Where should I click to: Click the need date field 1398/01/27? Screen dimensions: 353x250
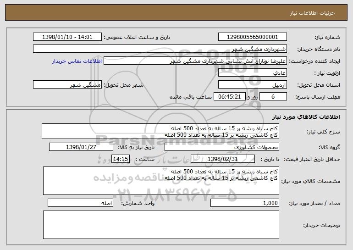point(81,147)
